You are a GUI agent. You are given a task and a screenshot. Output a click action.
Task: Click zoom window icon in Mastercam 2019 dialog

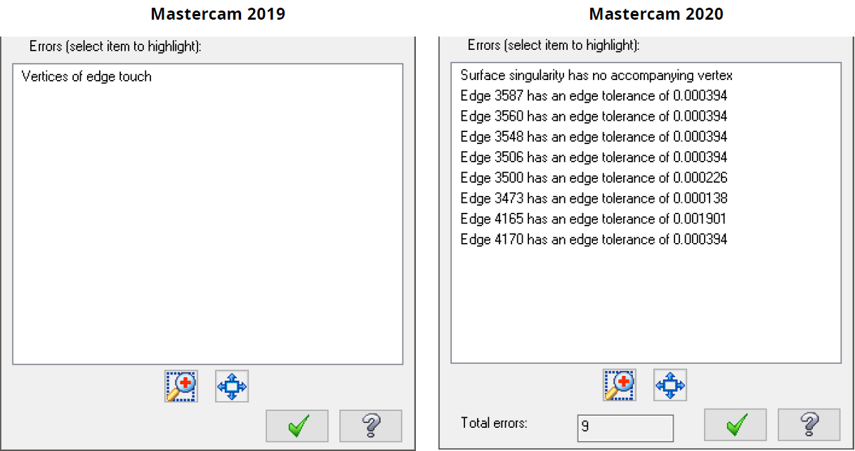click(x=181, y=386)
